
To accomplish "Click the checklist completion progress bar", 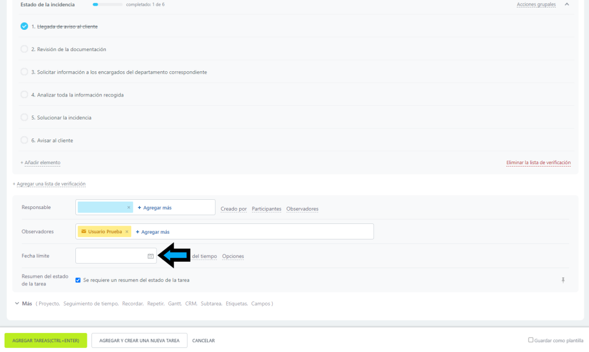I will click(108, 5).
